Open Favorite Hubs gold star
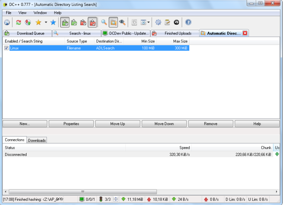The height and width of the screenshot is (205, 283). point(38,22)
